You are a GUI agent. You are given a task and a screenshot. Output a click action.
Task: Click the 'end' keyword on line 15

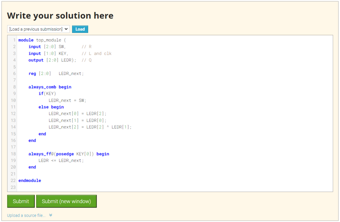42,134
